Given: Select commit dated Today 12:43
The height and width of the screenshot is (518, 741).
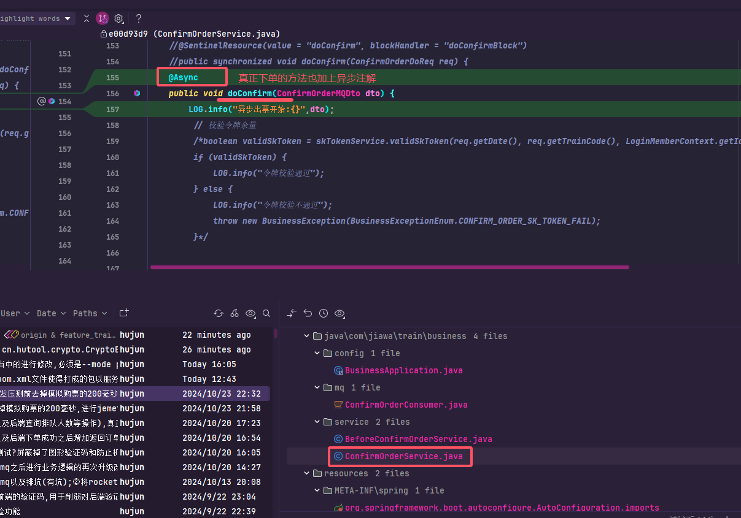Looking at the screenshot, I should (135, 379).
